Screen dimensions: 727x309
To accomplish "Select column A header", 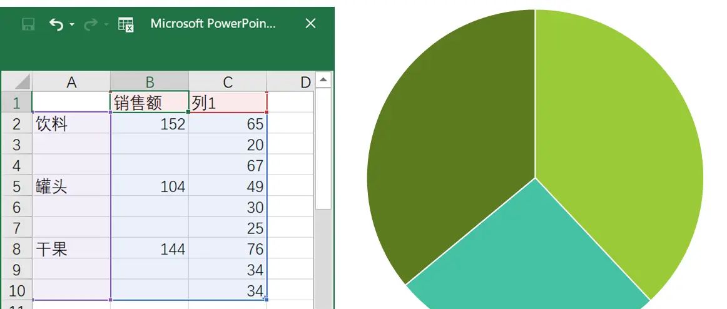I will 71,82.
